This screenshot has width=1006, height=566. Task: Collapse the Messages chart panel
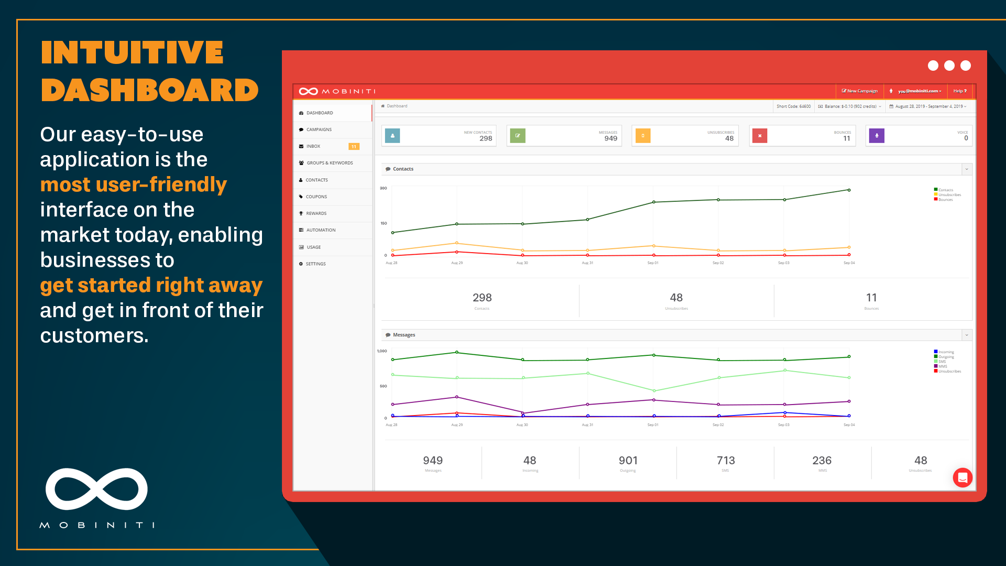point(967,335)
